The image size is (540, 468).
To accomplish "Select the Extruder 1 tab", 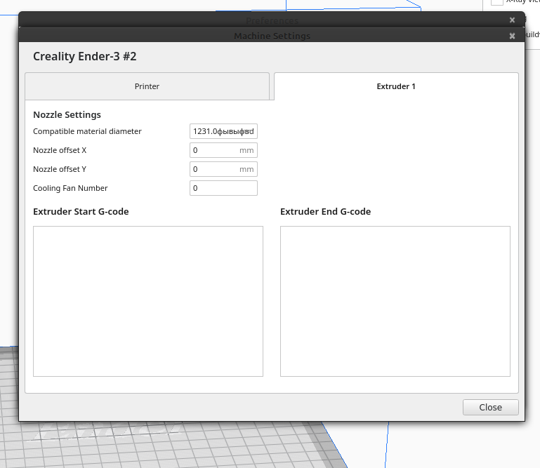I will (x=396, y=86).
